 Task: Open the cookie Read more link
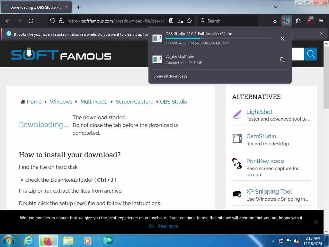pyautogui.click(x=168, y=226)
